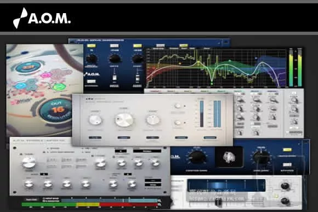Click the large top-left knob on the silver plugin
The image size is (318, 212).
click(29, 163)
